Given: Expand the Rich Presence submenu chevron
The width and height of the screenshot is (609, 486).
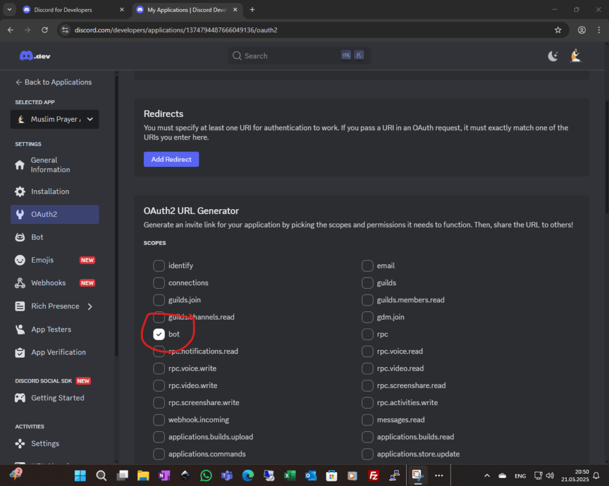Looking at the screenshot, I should click(x=90, y=307).
